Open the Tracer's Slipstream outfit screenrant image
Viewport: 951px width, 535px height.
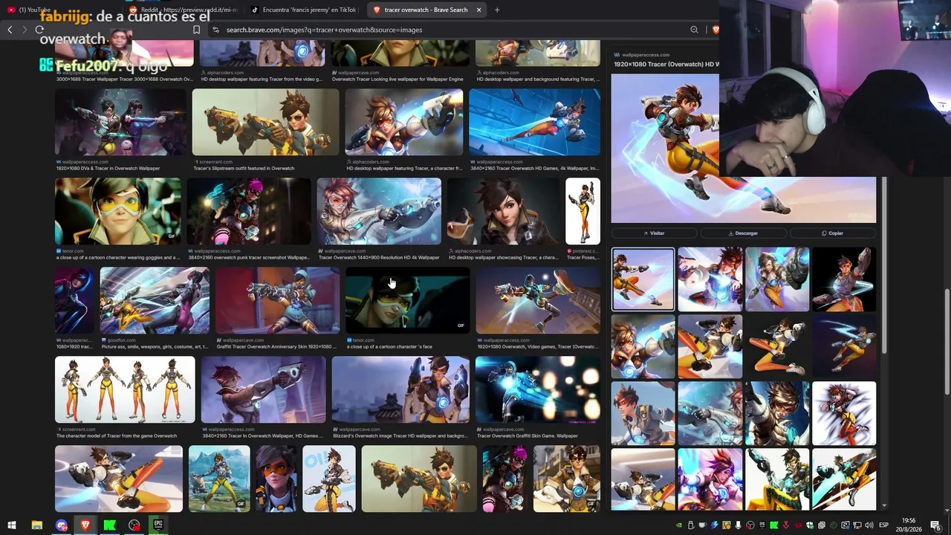(265, 123)
